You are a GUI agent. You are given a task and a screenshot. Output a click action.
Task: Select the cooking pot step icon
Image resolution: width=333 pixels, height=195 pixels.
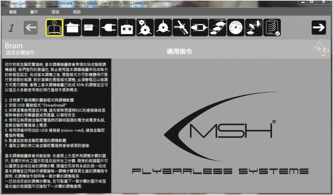point(73,28)
